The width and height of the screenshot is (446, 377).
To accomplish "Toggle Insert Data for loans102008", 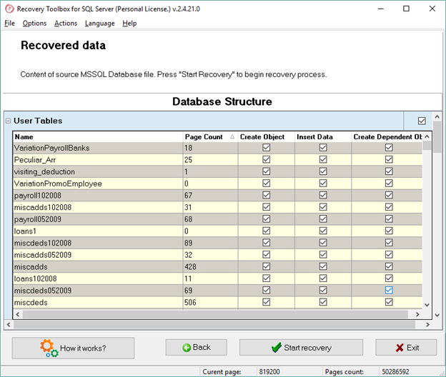I will coord(323,278).
